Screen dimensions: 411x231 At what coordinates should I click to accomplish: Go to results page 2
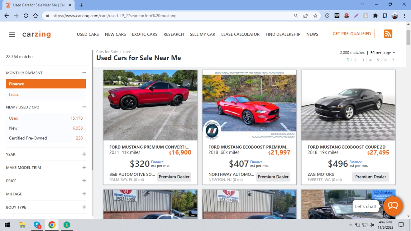point(355,60)
